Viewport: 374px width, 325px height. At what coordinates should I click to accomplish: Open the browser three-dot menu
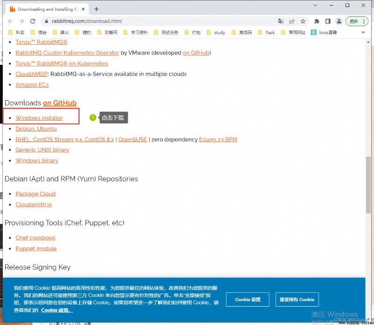[x=364, y=21]
